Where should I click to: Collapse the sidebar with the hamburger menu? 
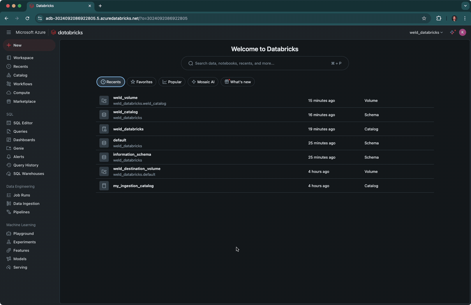[x=8, y=32]
